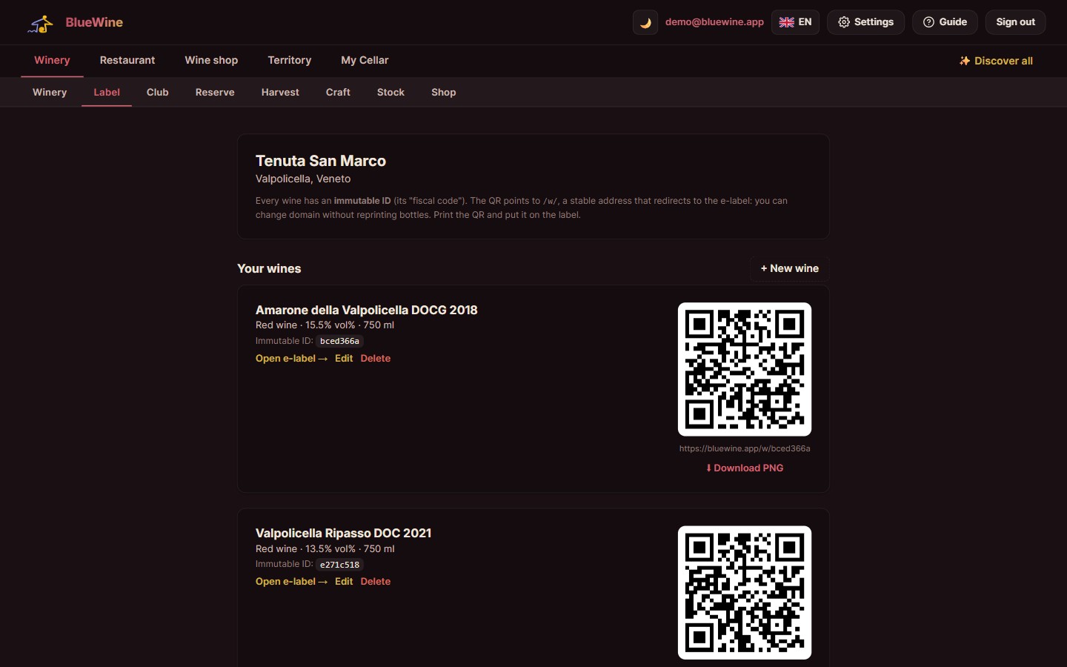The width and height of the screenshot is (1067, 667).
Task: Open the Stock sub-tab
Action: click(x=390, y=93)
